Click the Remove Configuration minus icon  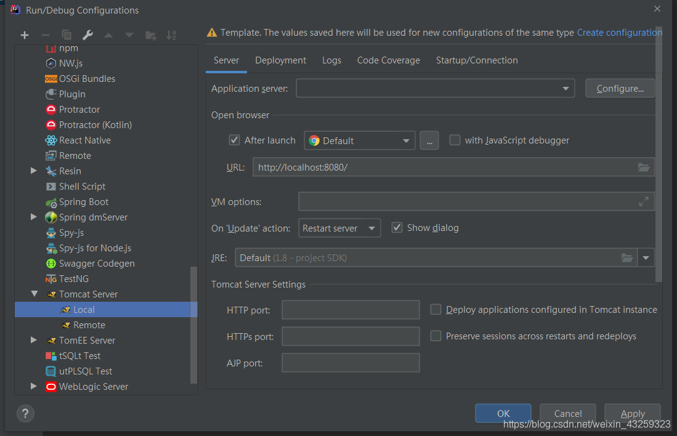pyautogui.click(x=46, y=35)
